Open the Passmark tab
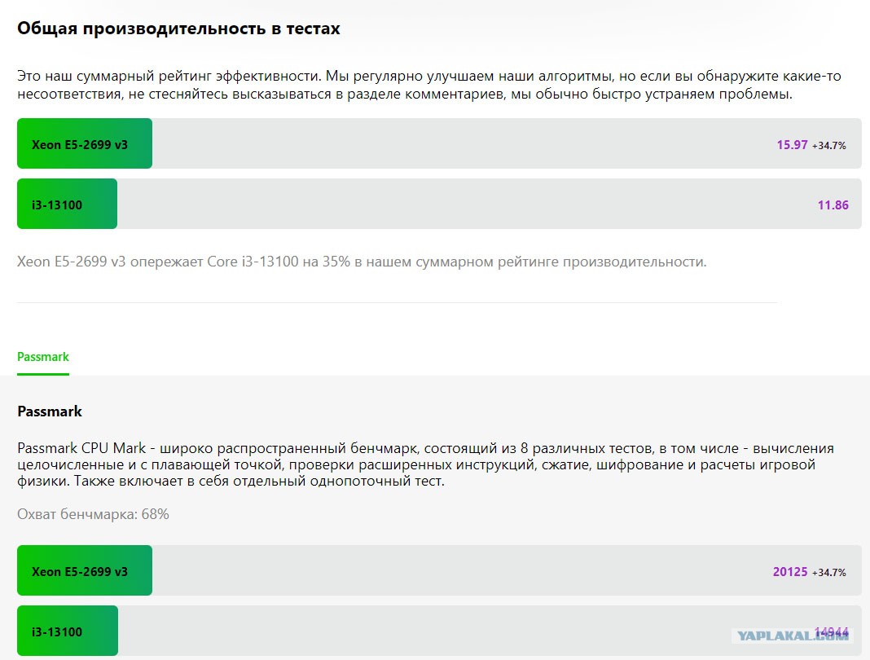 (x=42, y=357)
